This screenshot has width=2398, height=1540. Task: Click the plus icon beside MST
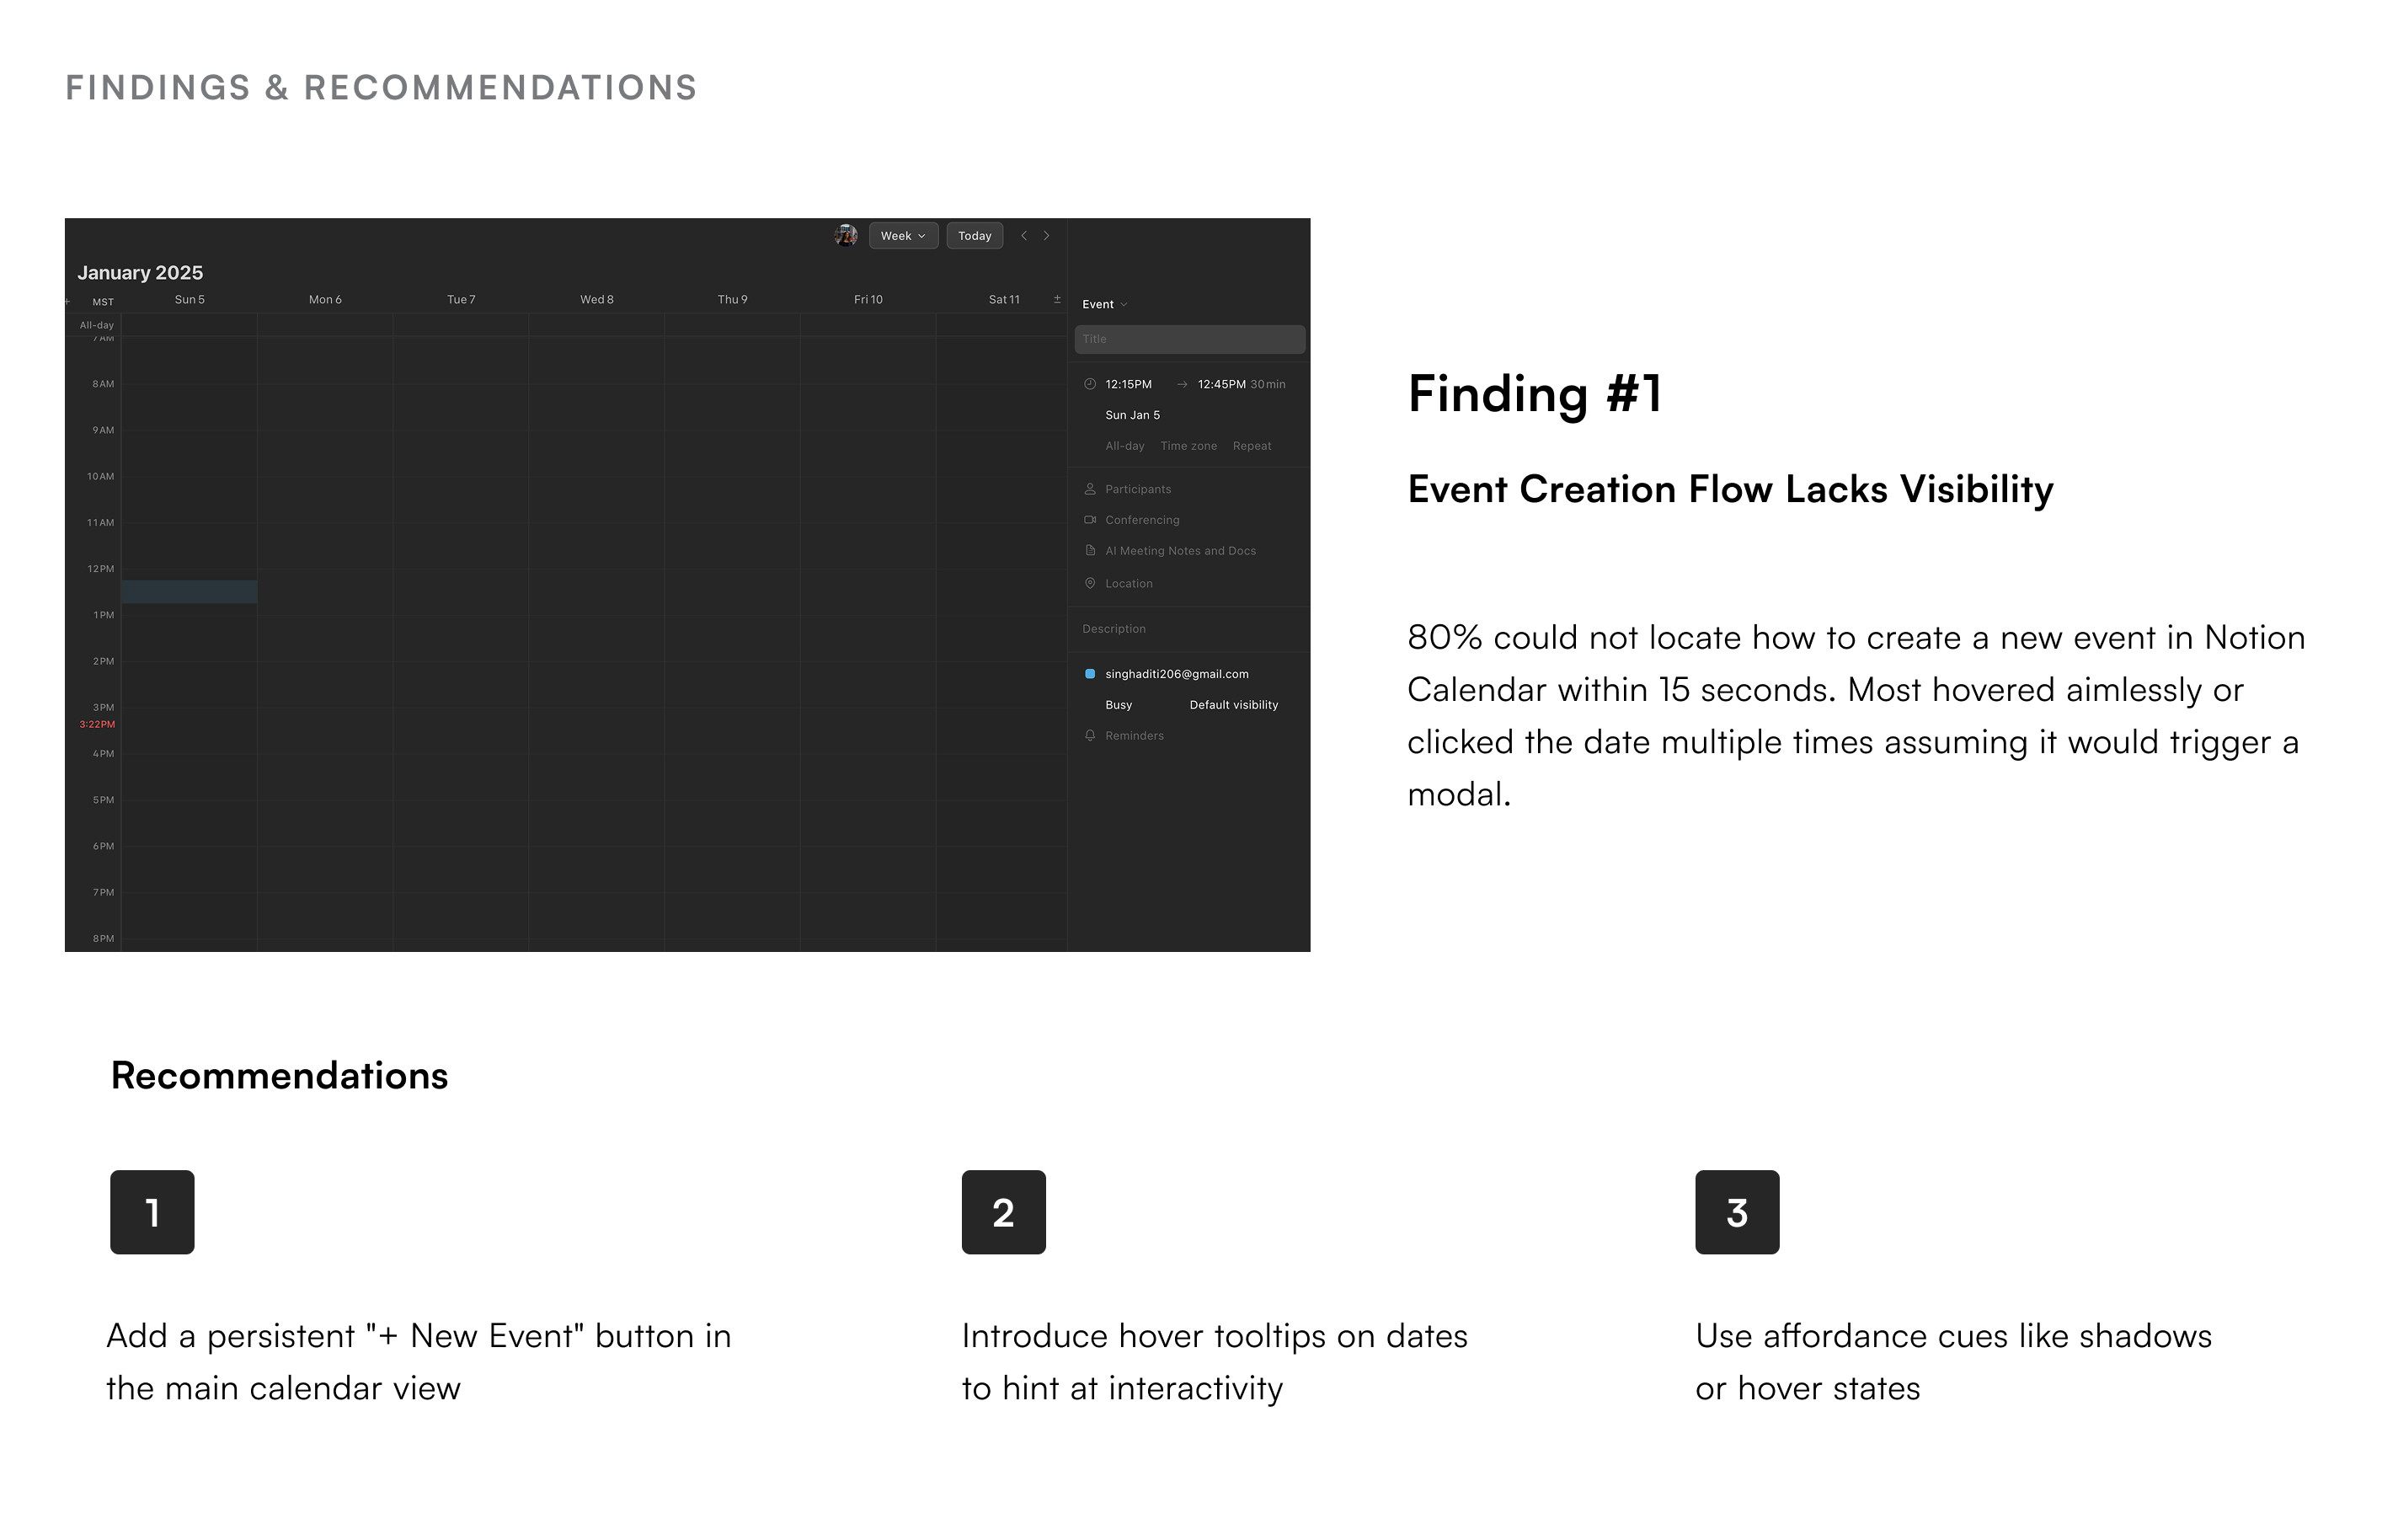(x=67, y=301)
